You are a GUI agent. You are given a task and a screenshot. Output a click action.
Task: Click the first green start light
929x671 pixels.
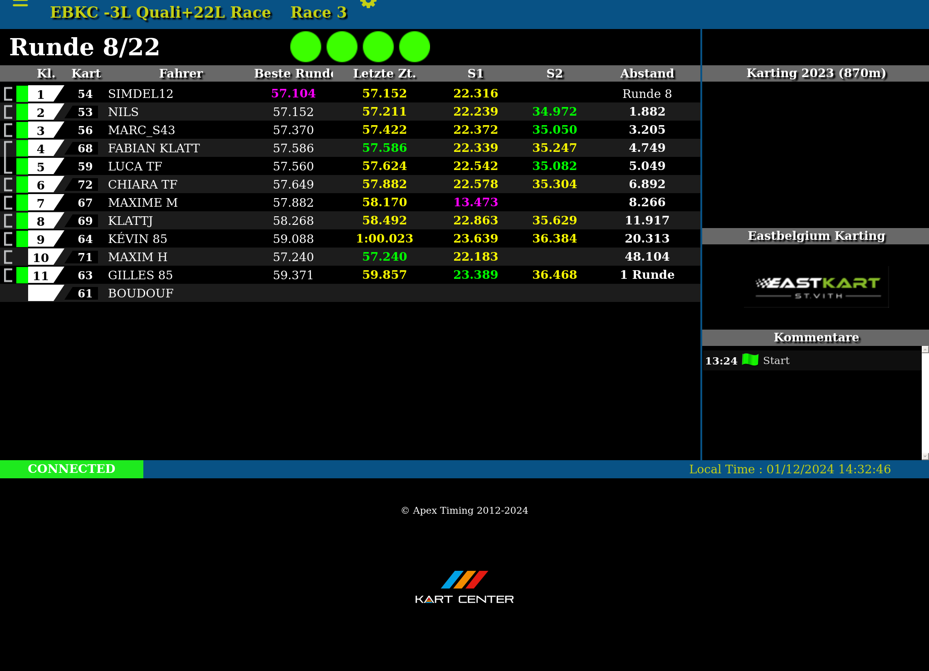[x=305, y=47]
